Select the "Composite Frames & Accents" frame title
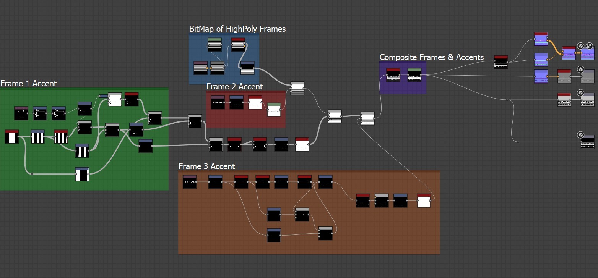 coord(432,57)
